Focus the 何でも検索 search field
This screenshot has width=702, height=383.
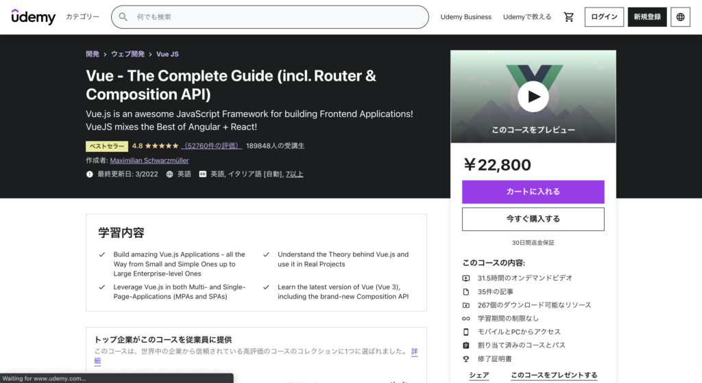[x=270, y=17]
